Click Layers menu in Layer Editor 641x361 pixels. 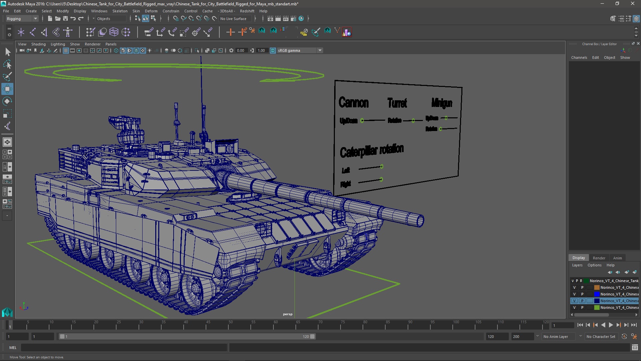click(577, 265)
